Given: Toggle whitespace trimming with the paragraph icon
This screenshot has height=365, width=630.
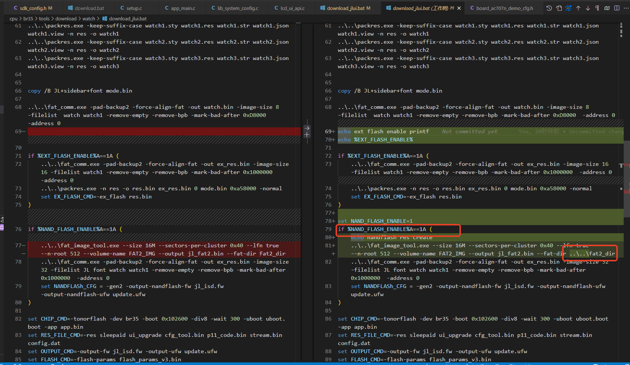Looking at the screenshot, I should pyautogui.click(x=597, y=8).
